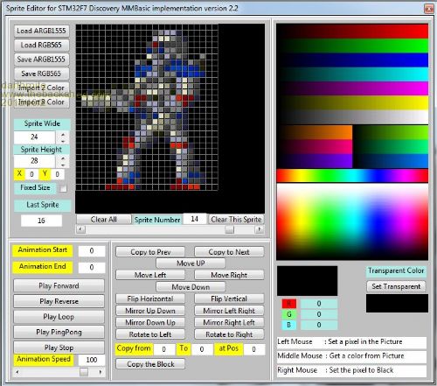Pick a color from the cyan gradient bar
Screen dimensions: 437x386
pyautogui.click(x=352, y=74)
